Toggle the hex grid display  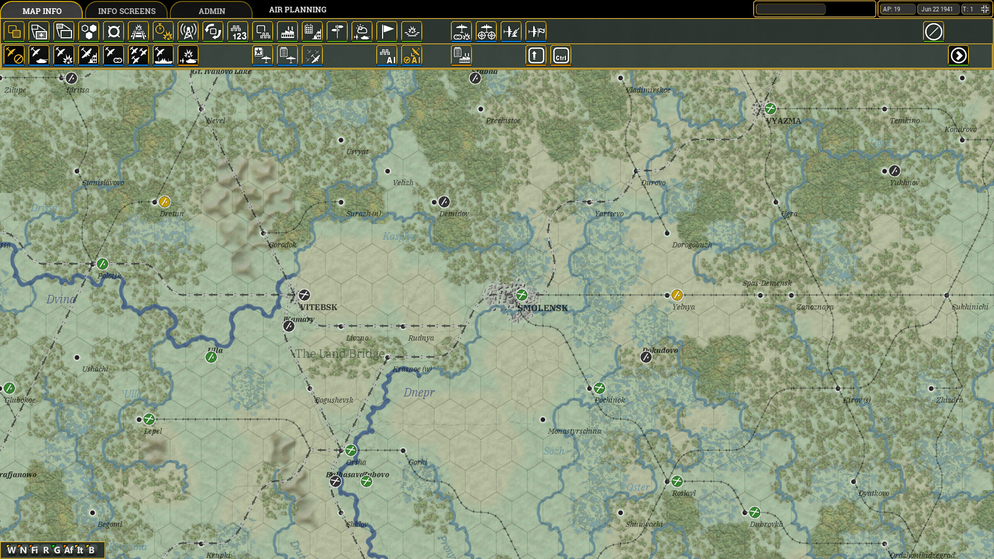click(x=89, y=32)
